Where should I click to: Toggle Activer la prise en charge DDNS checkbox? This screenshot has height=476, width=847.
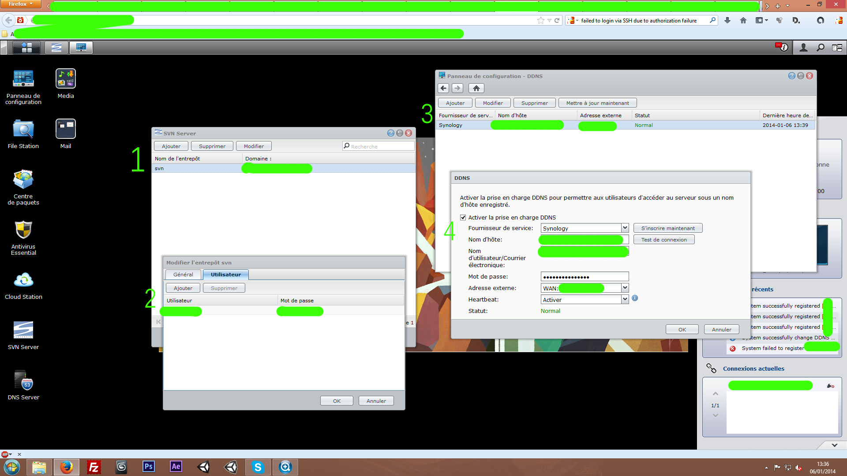(463, 217)
